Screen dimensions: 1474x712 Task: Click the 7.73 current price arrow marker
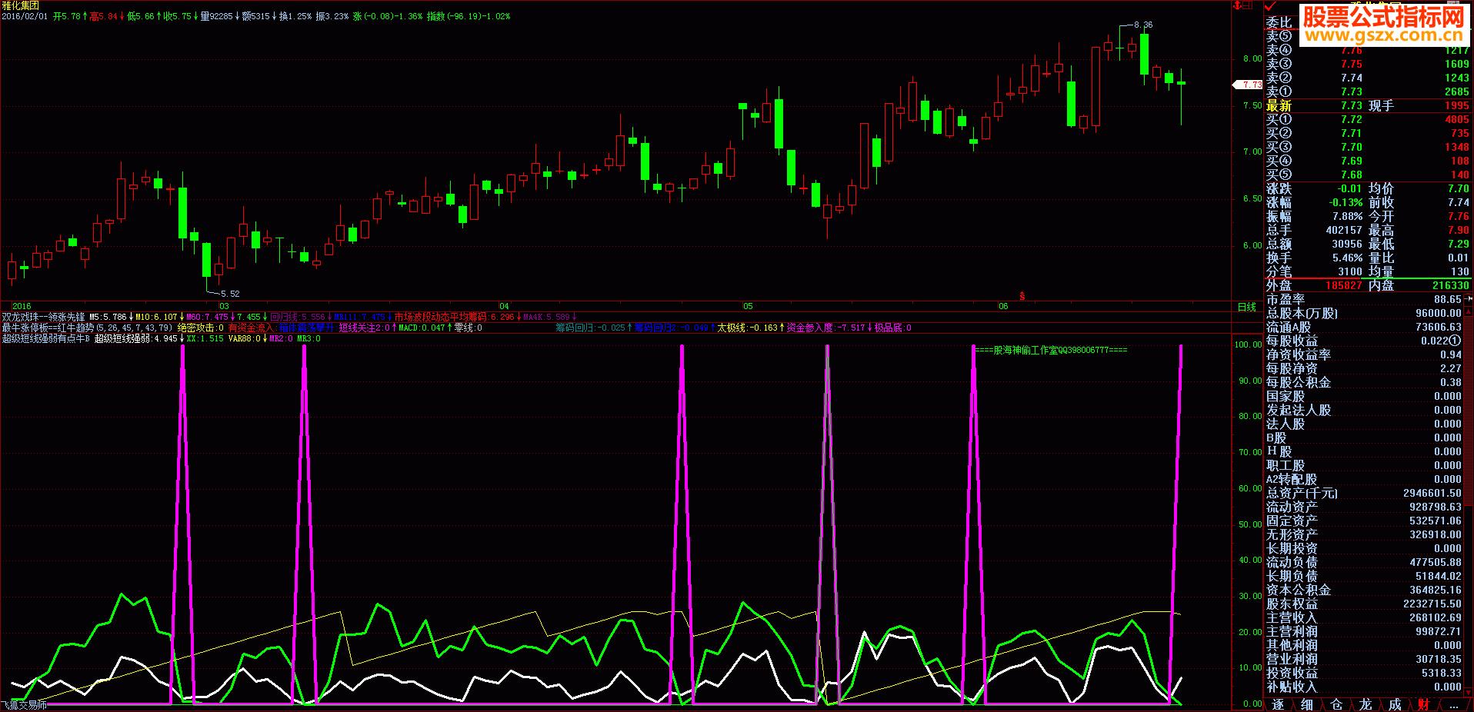(1248, 85)
